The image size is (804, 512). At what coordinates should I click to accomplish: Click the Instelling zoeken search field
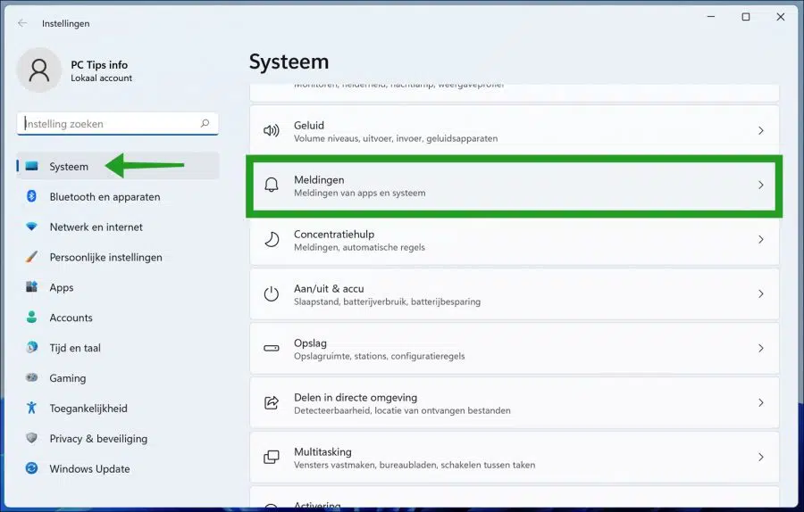click(117, 123)
